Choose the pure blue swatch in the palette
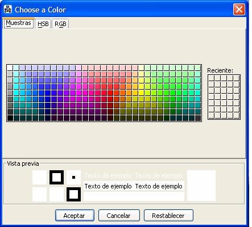Viewport: 252px width, 227px height. coord(47,93)
